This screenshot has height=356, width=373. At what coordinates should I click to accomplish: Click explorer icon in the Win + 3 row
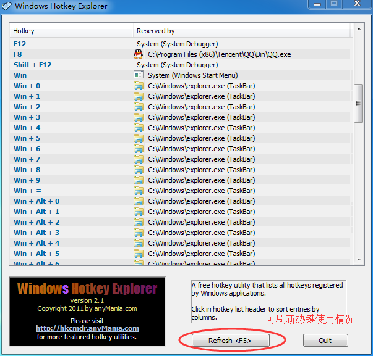point(139,117)
